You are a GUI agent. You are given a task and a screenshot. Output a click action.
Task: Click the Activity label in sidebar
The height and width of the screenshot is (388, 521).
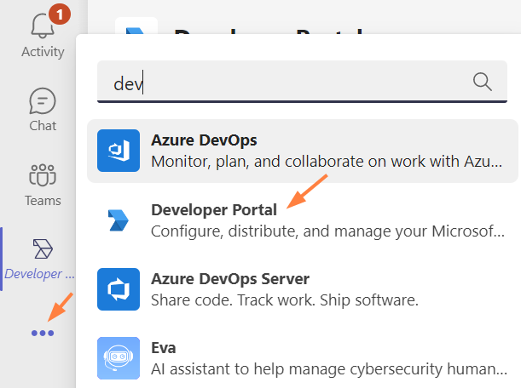pyautogui.click(x=43, y=52)
